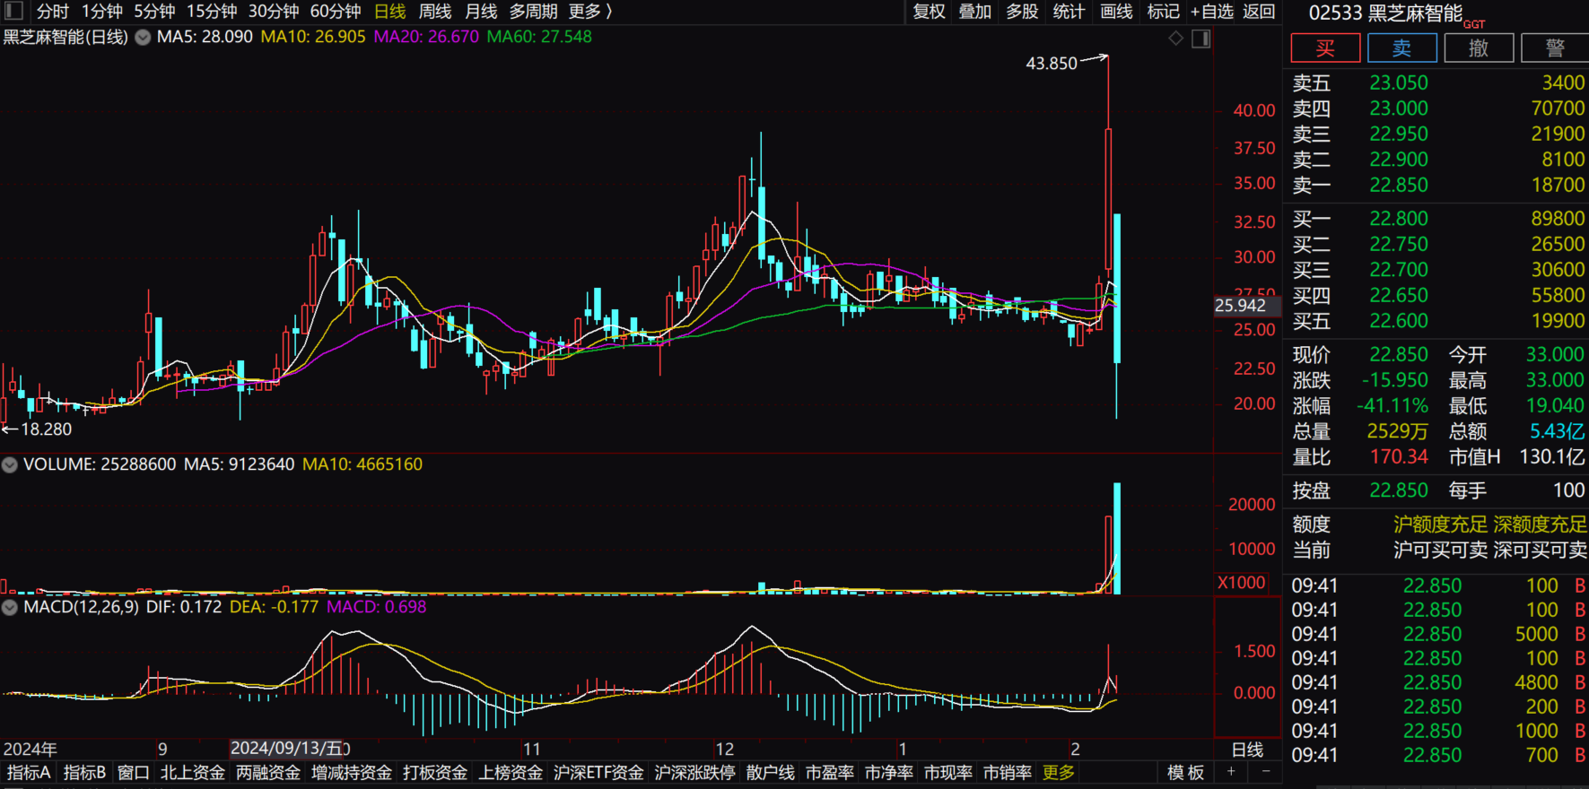Viewport: 1589px width, 789px height.
Task: Click the layout panel icon at top-left
Action: coord(13,11)
